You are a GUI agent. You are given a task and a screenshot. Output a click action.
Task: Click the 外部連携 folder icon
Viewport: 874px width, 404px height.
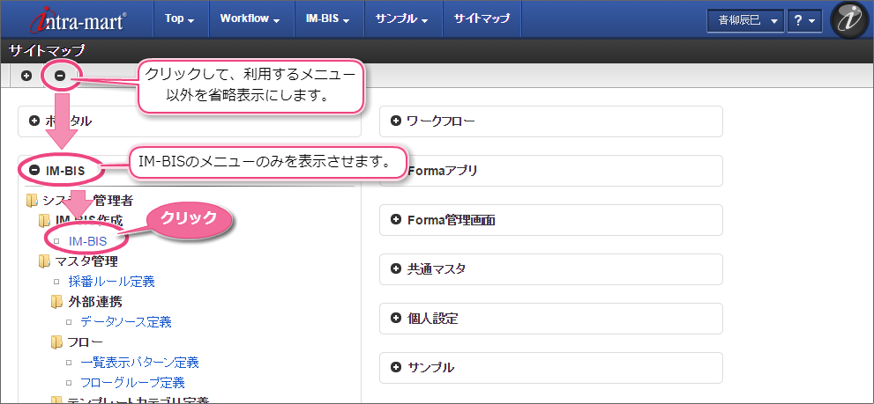point(56,302)
